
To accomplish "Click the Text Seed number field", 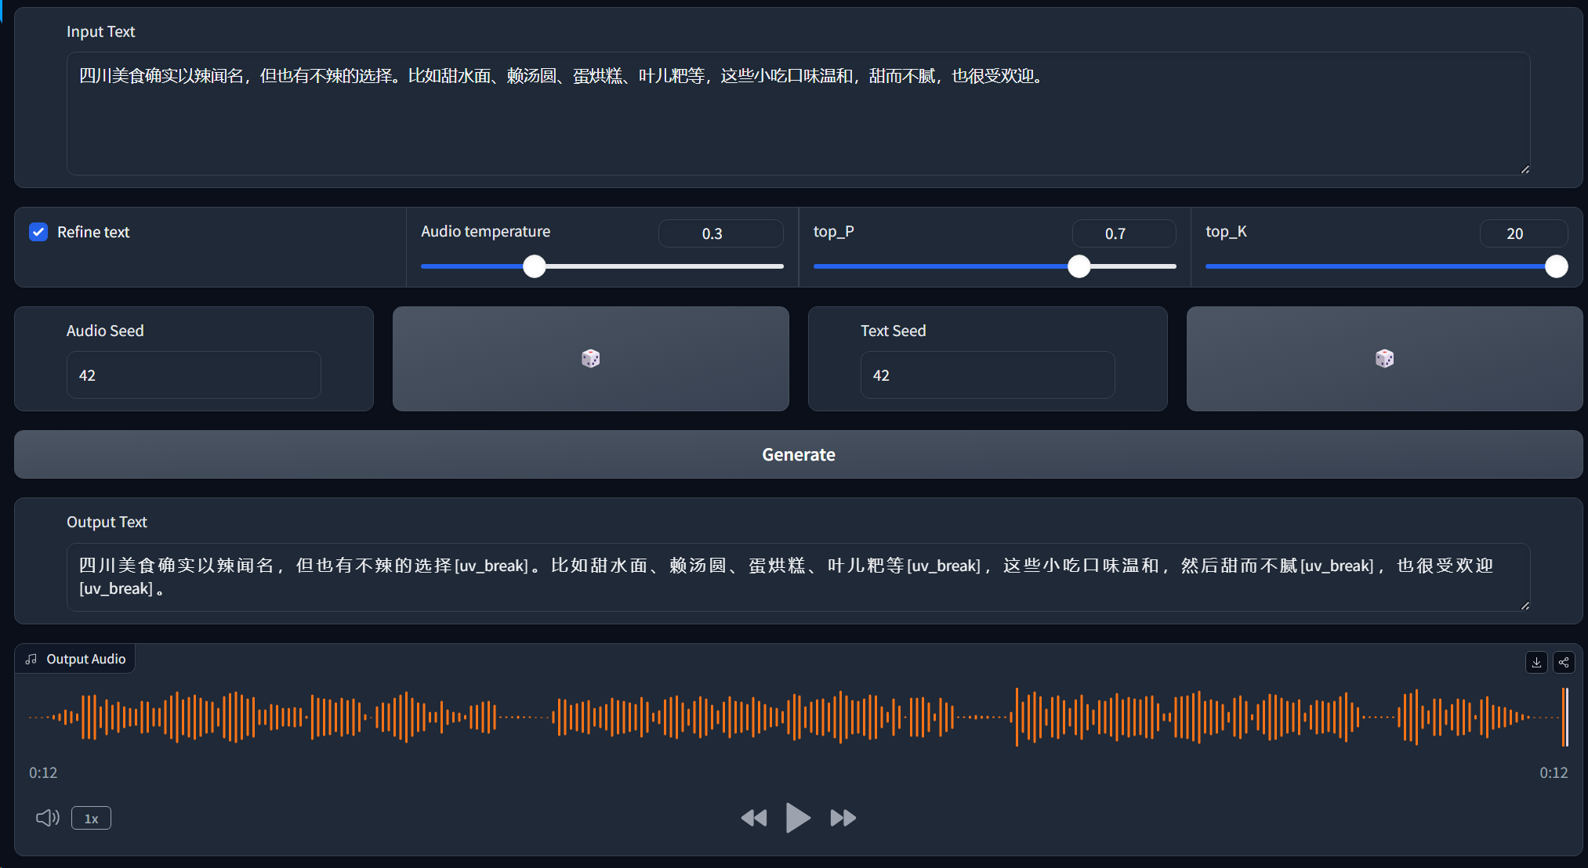I will coord(988,375).
